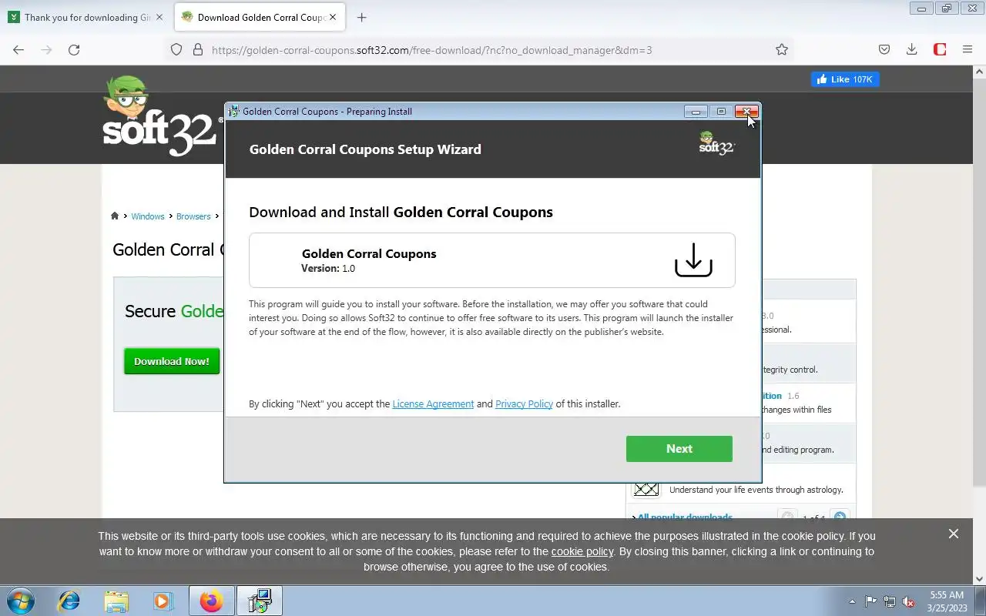Go forward in Firefox
This screenshot has height=616, width=986.
pyautogui.click(x=46, y=50)
